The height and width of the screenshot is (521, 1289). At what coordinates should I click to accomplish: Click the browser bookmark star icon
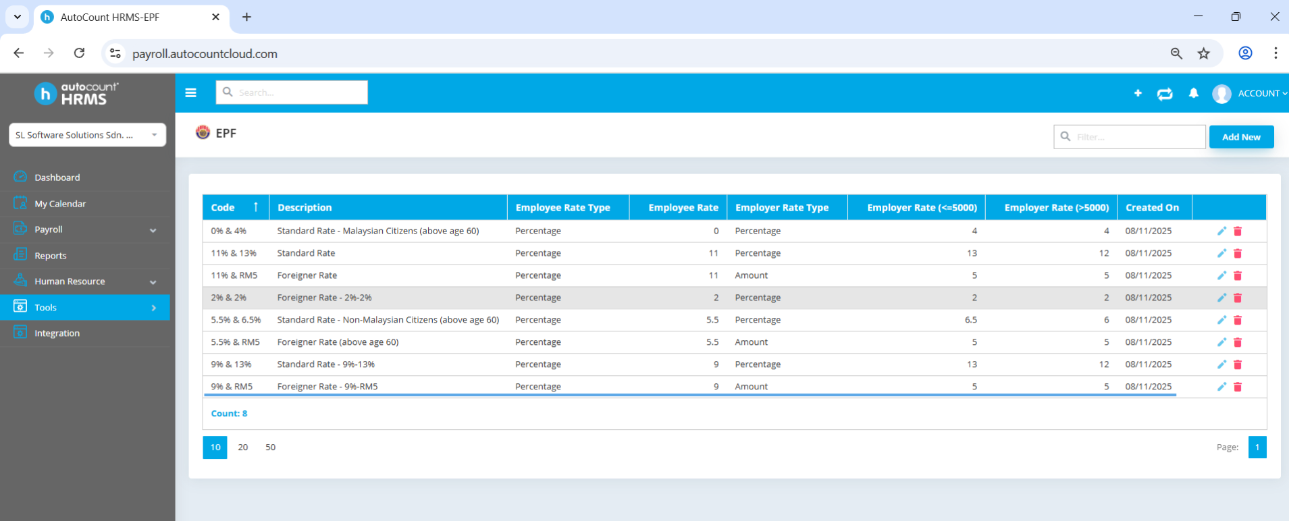1204,53
